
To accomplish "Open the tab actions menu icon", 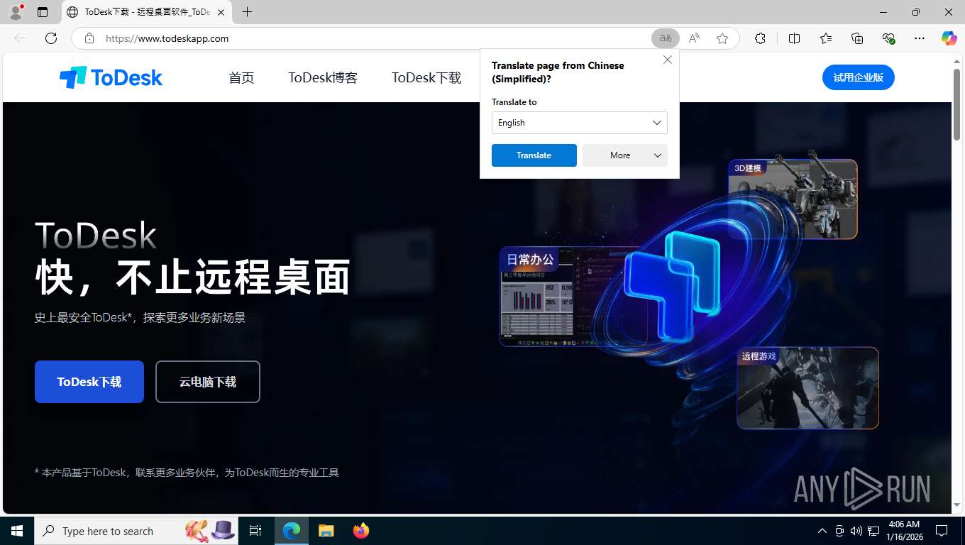I will coord(43,12).
